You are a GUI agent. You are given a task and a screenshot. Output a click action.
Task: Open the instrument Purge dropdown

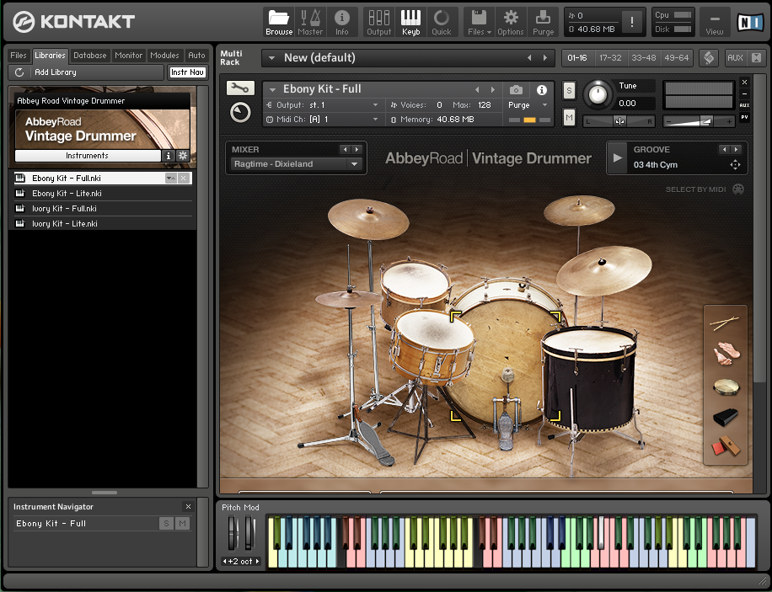click(x=544, y=104)
